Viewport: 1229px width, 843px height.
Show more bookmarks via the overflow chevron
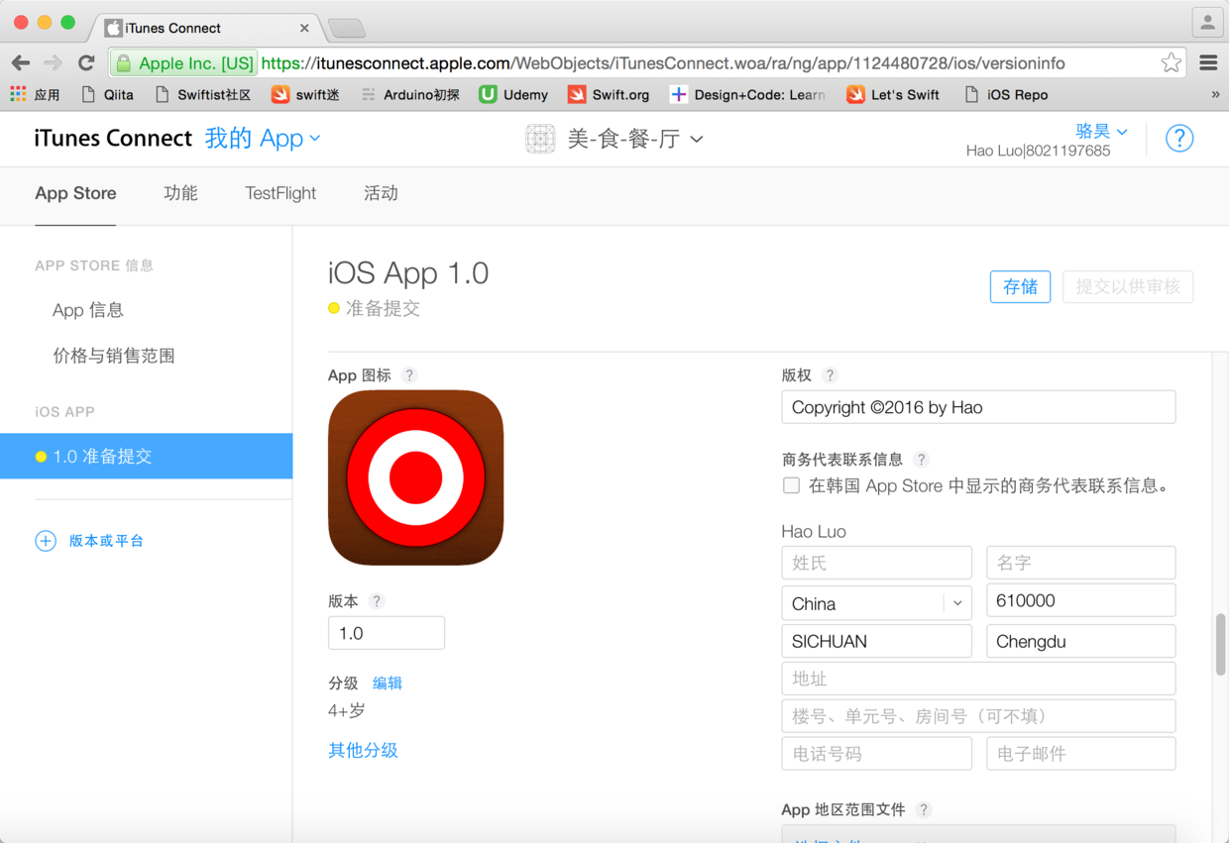point(1215,95)
